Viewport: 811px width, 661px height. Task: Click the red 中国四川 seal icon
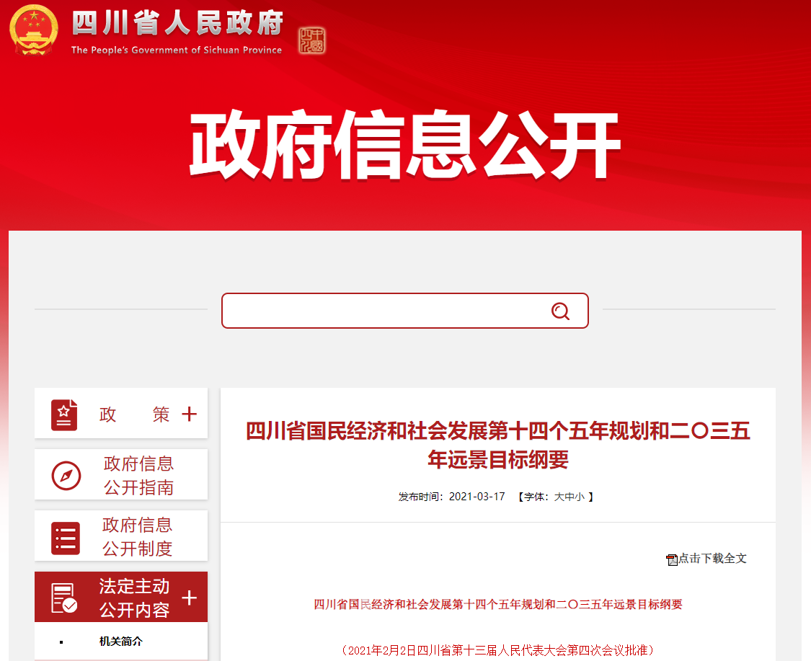tap(311, 41)
